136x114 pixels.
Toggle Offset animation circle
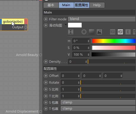pos(46,76)
